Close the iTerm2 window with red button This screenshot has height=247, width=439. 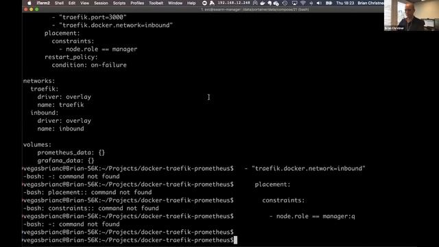pos(26,10)
